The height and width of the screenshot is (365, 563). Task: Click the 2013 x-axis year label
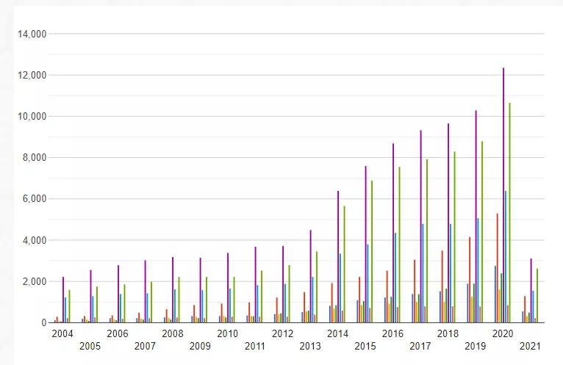pos(310,347)
